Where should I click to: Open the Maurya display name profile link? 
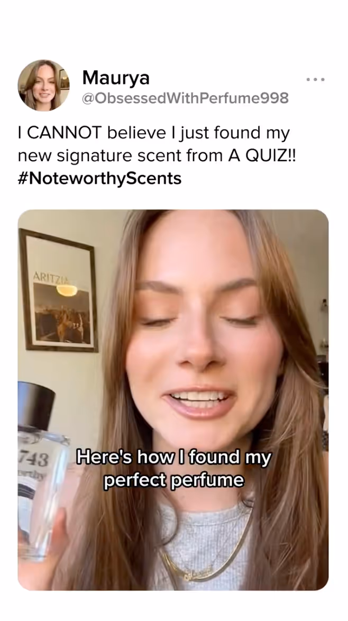pos(116,77)
